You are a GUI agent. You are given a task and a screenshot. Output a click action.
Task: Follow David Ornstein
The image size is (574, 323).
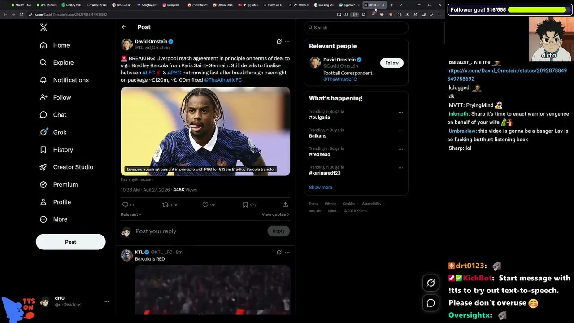(392, 63)
